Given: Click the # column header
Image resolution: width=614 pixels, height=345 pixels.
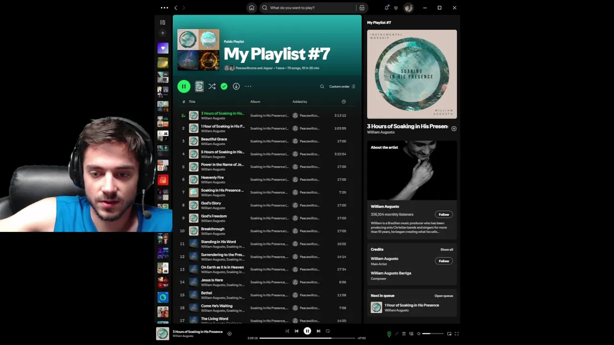Looking at the screenshot, I should (183, 102).
